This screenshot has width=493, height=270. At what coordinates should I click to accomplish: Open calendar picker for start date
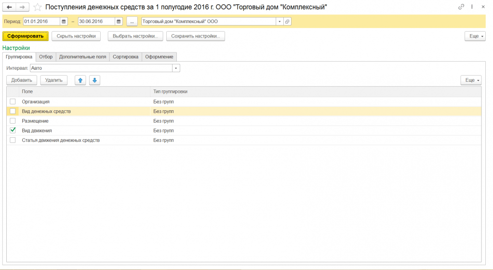pyautogui.click(x=64, y=22)
